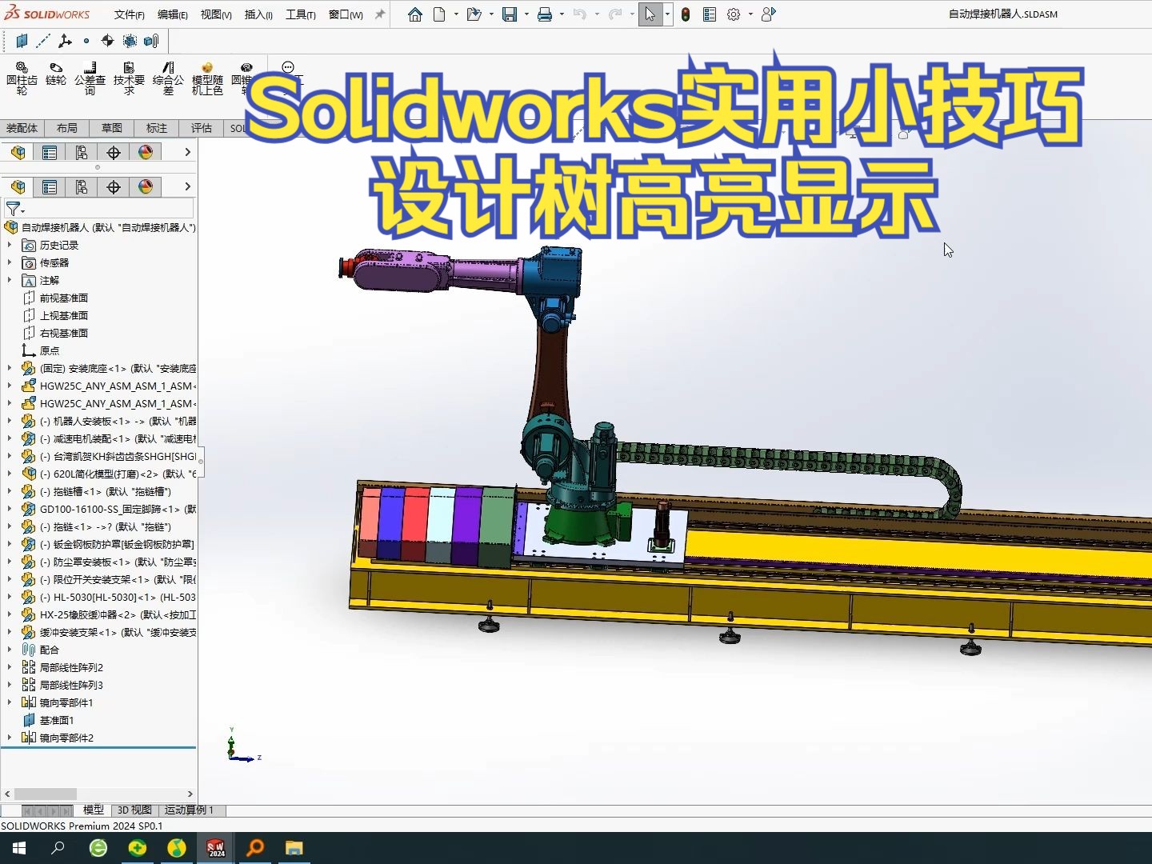The image size is (1152, 864).
Task: Click the Open file folder icon
Action: [474, 14]
